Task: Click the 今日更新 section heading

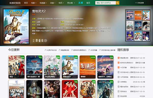Action: pyautogui.click(x=14, y=50)
